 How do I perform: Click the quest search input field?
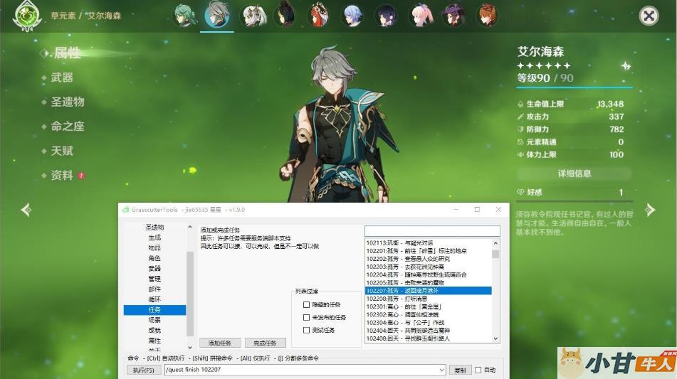pos(431,231)
